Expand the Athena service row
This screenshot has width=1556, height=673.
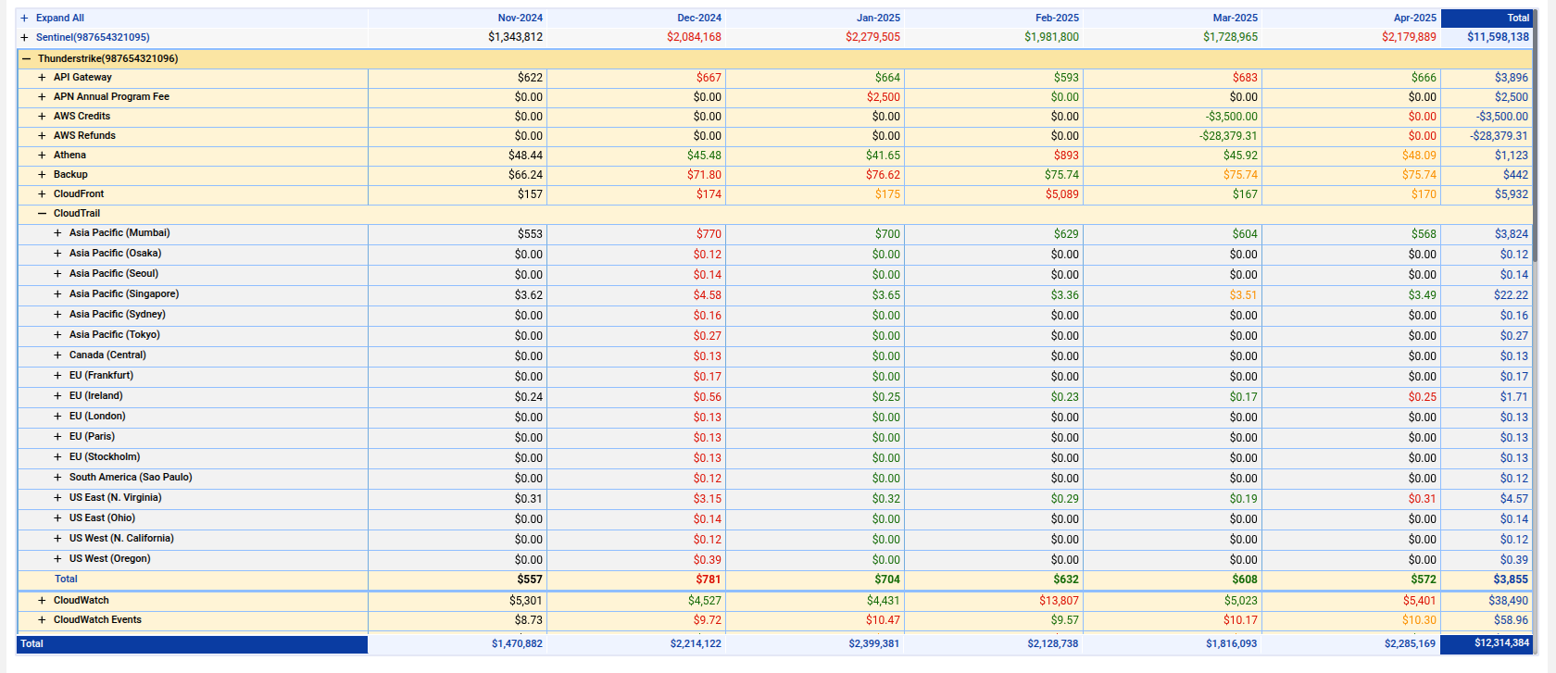[x=42, y=156]
